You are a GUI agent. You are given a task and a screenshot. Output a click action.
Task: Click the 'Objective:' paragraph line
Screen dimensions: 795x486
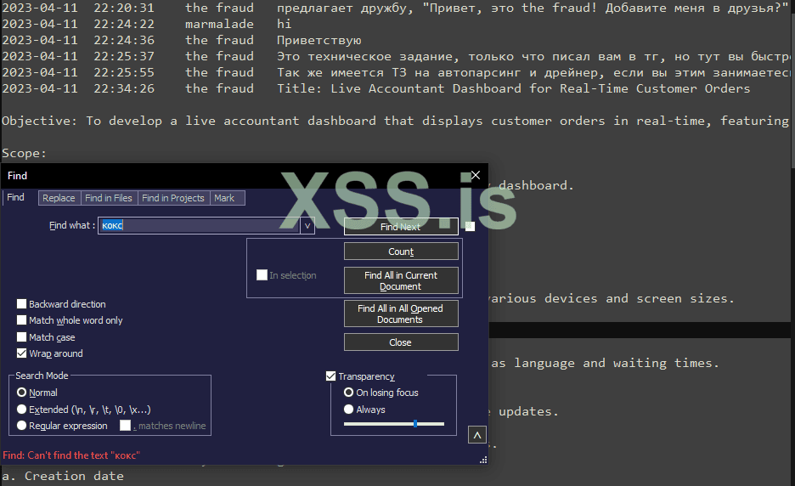tap(396, 121)
